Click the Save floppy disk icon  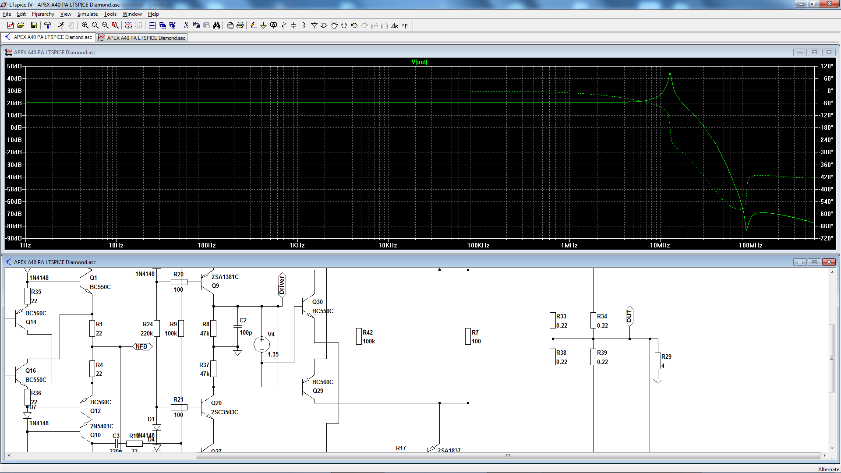click(x=34, y=25)
